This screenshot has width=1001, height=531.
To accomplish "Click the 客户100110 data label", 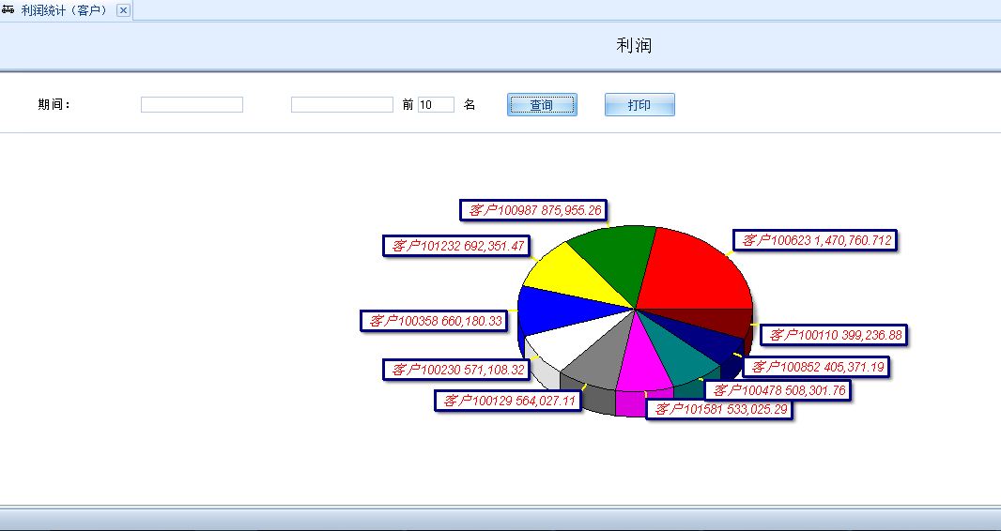I will tap(833, 335).
